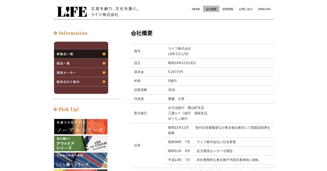The image size is (327, 171).
Task: Click みずほ銀行 横山町支店 text
Action: coord(186,108)
